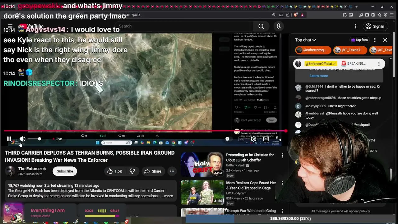Click the share page icon in address bar
Image resolution: width=398 pixels, height=224 pixels.
coord(288,15)
